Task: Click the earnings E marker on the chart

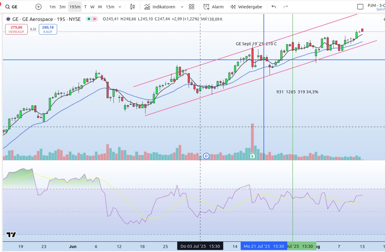Action: point(253,156)
